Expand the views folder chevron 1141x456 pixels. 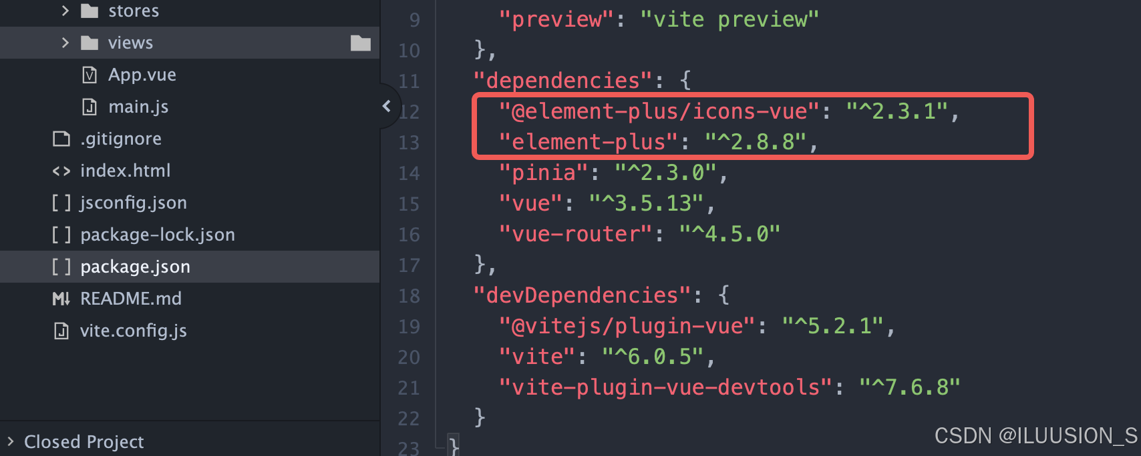click(x=65, y=43)
